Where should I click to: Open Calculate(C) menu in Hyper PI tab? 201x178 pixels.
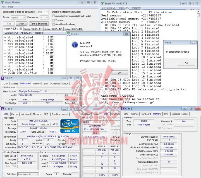coord(11,33)
